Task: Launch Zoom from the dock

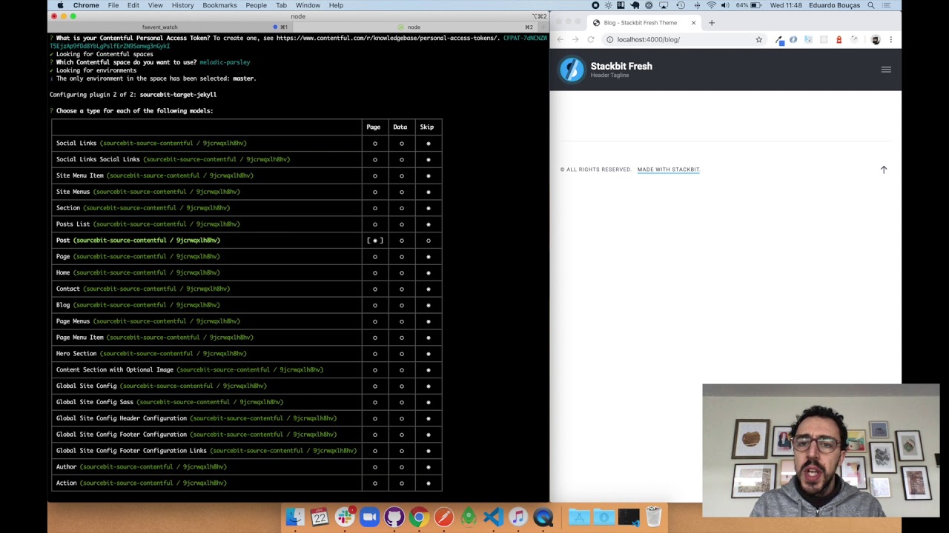Action: pyautogui.click(x=369, y=517)
